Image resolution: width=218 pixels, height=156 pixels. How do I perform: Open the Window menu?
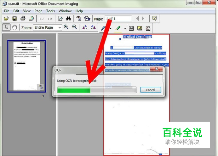[65, 11]
